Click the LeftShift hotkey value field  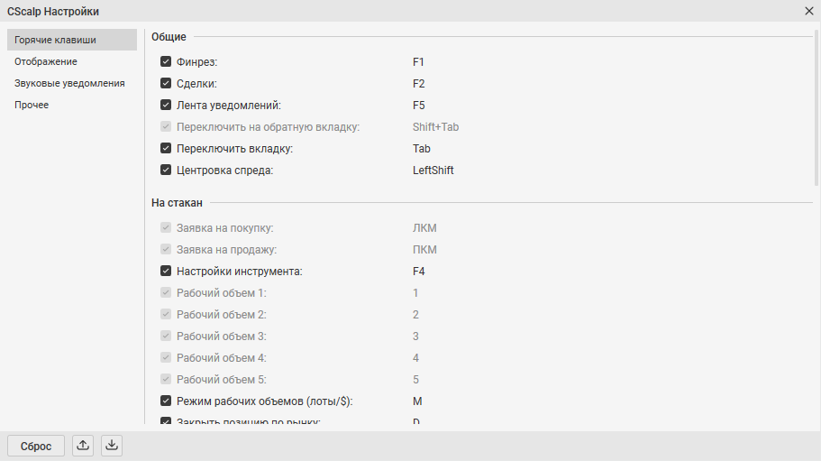pos(433,171)
